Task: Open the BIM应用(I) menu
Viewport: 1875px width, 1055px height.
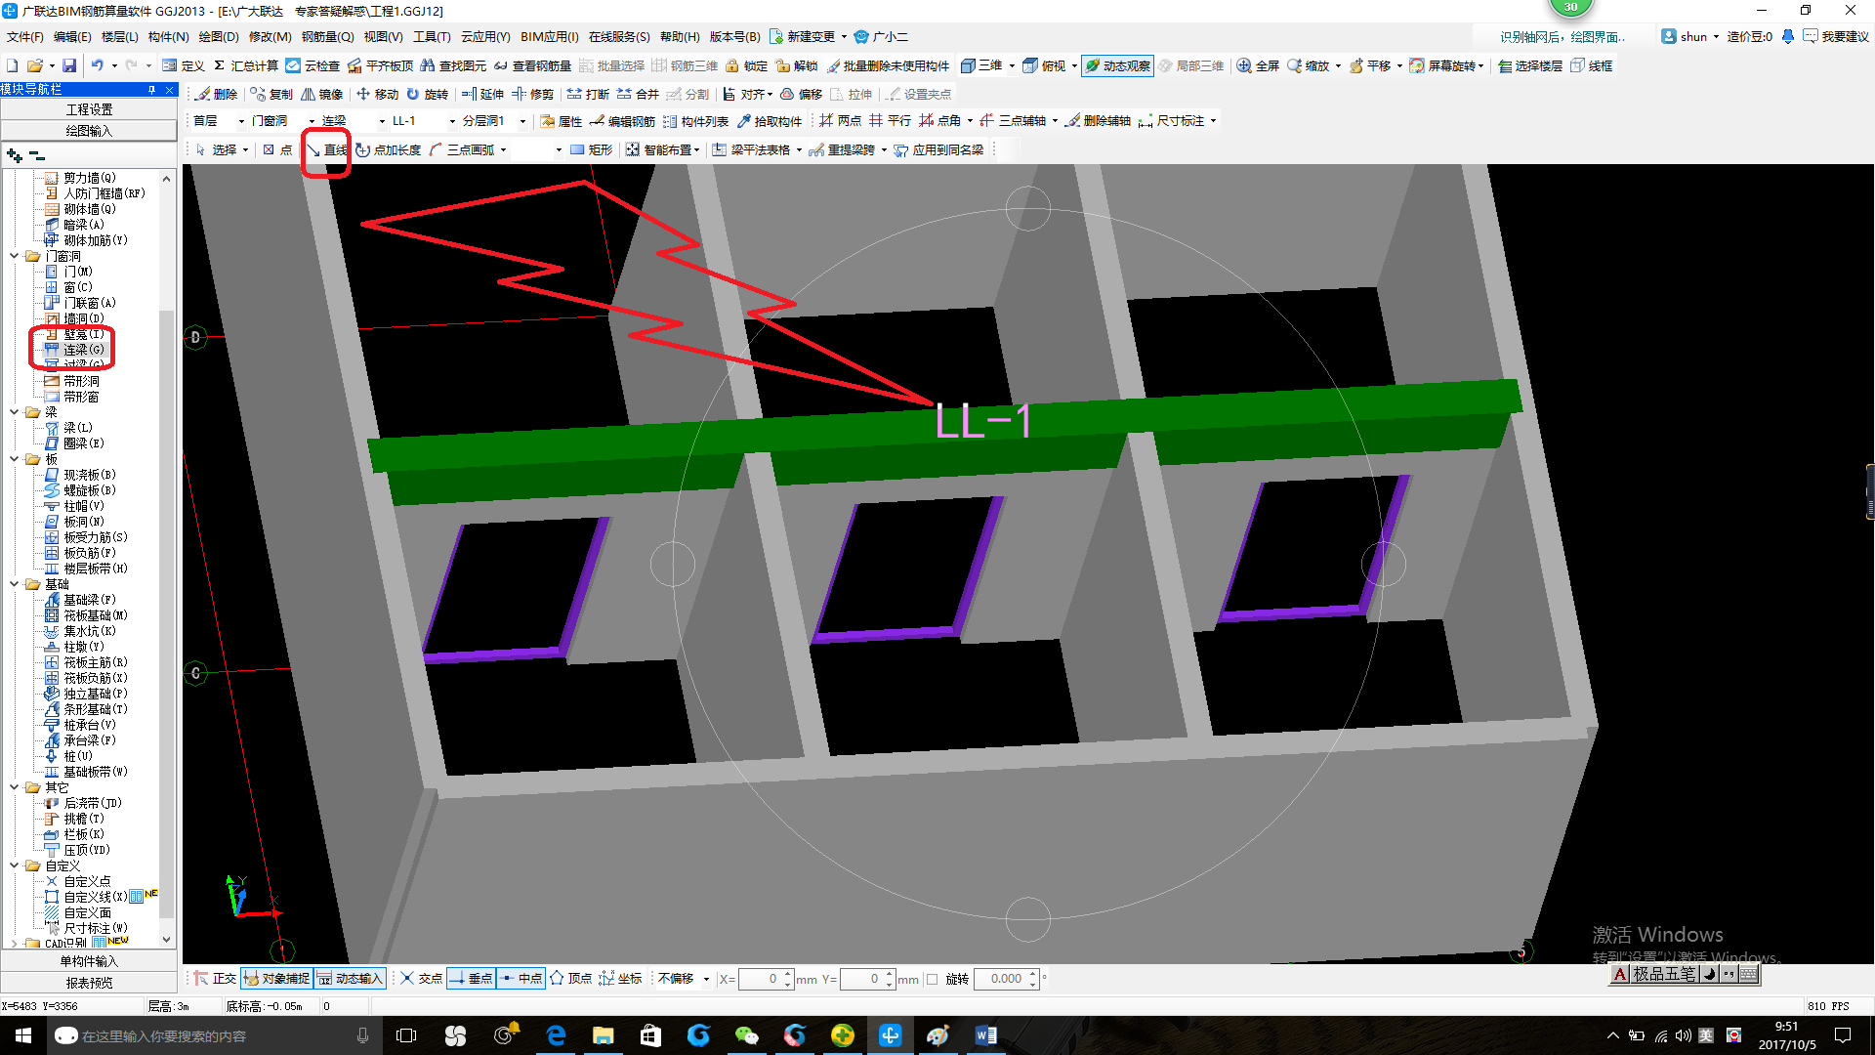Action: pyautogui.click(x=549, y=37)
